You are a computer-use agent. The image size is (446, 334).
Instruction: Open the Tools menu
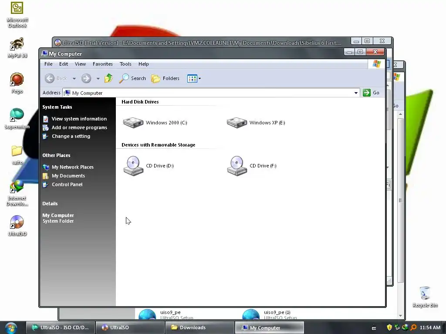(125, 64)
